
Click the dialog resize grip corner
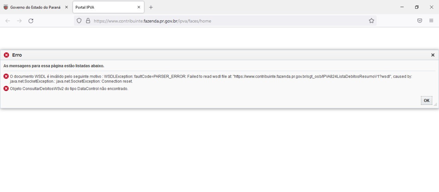pyautogui.click(x=435, y=104)
